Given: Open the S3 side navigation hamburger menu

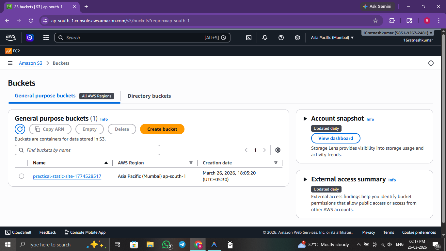Looking at the screenshot, I should point(10,63).
